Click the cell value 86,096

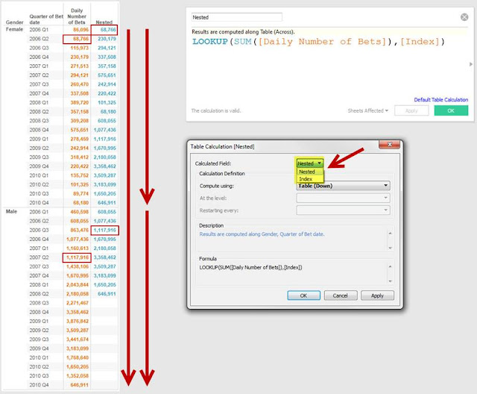[80, 30]
